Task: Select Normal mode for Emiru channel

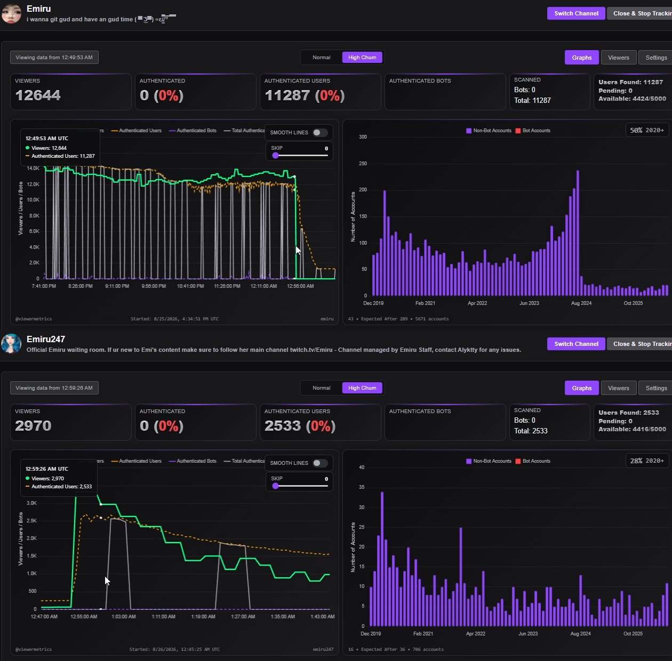Action: pyautogui.click(x=322, y=58)
